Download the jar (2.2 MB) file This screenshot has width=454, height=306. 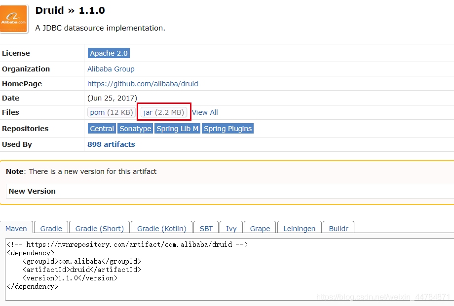[164, 112]
